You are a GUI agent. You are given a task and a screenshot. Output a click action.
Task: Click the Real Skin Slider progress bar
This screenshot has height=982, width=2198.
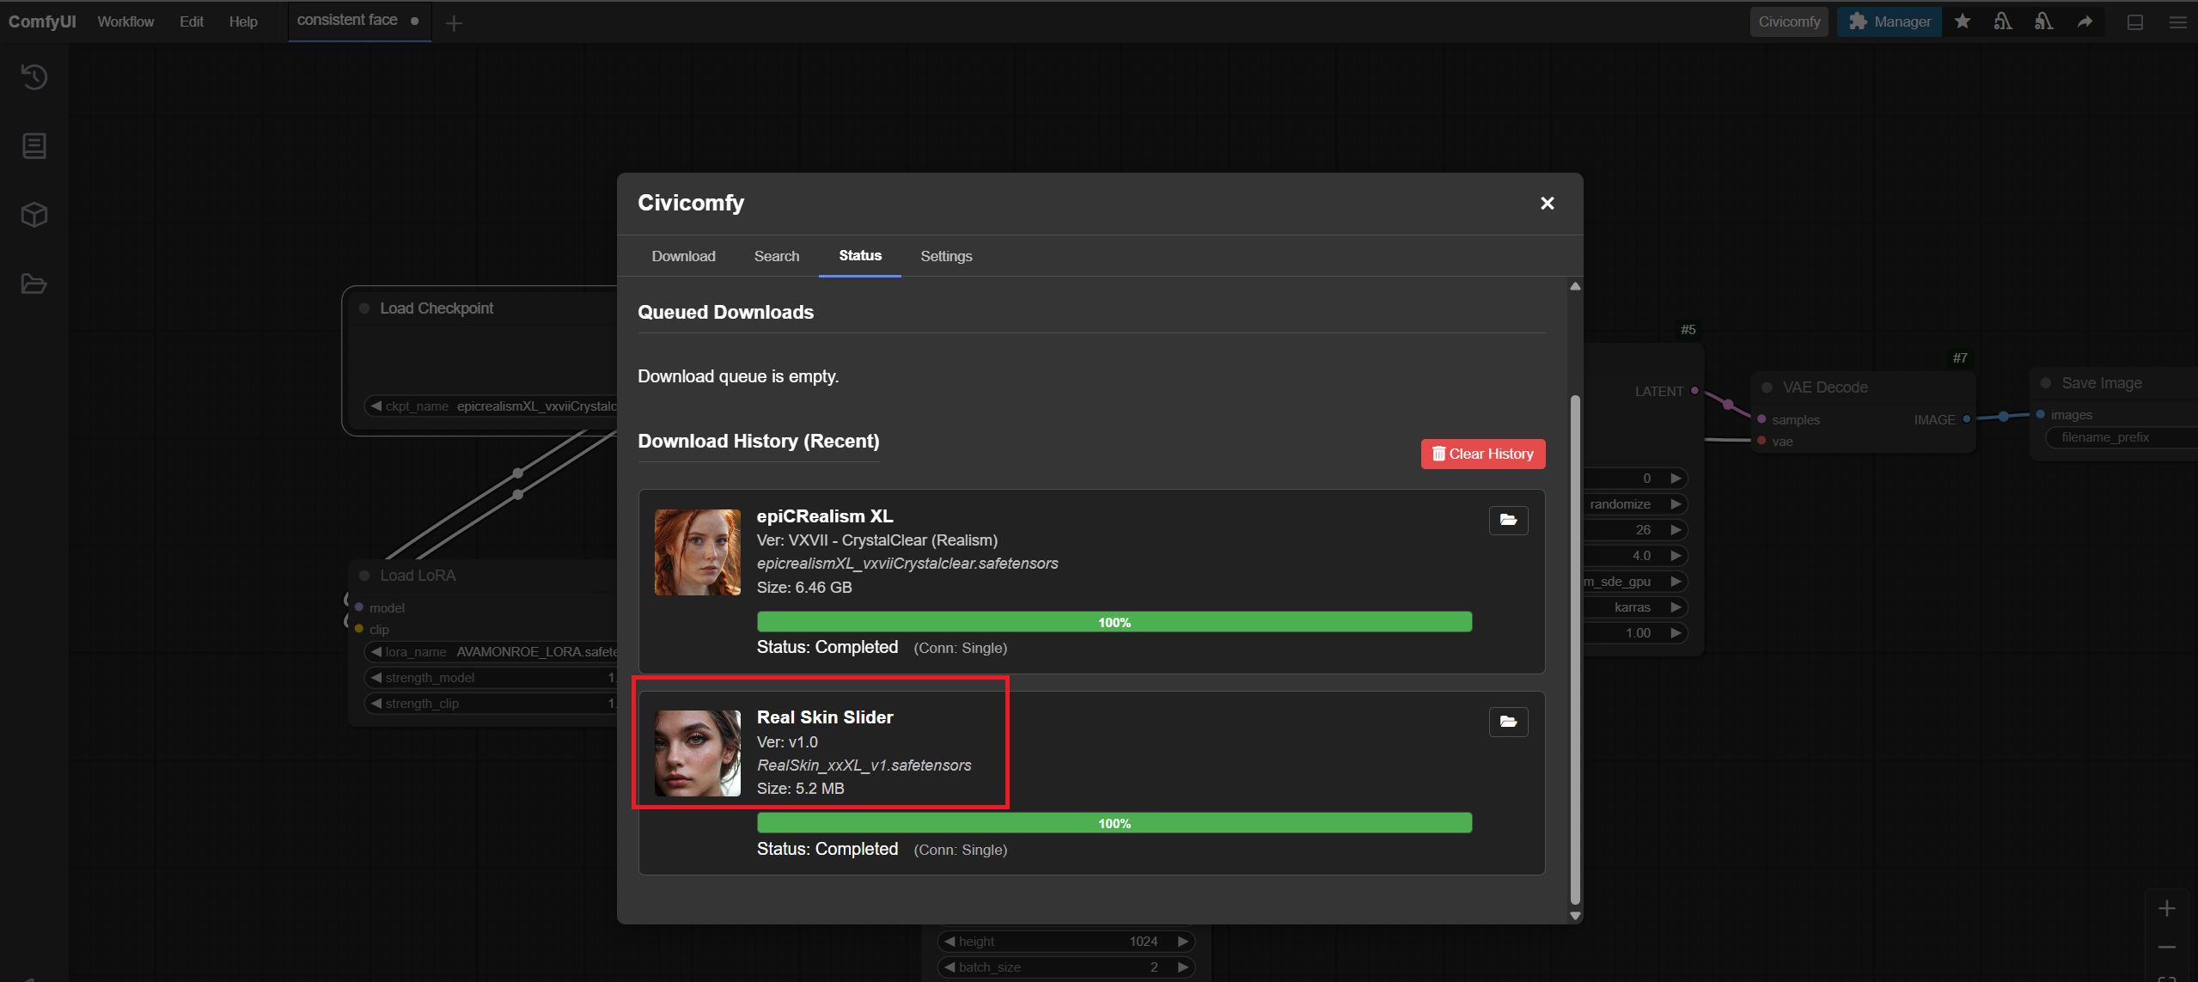click(x=1114, y=823)
